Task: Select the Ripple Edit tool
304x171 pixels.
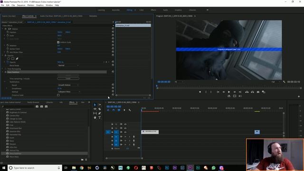Action: click(x=95, y=109)
